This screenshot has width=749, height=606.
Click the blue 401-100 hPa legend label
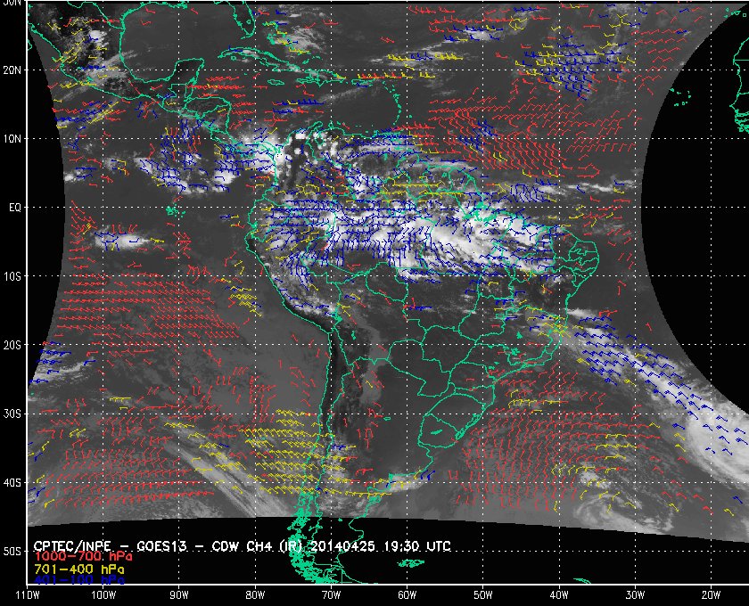click(x=78, y=580)
